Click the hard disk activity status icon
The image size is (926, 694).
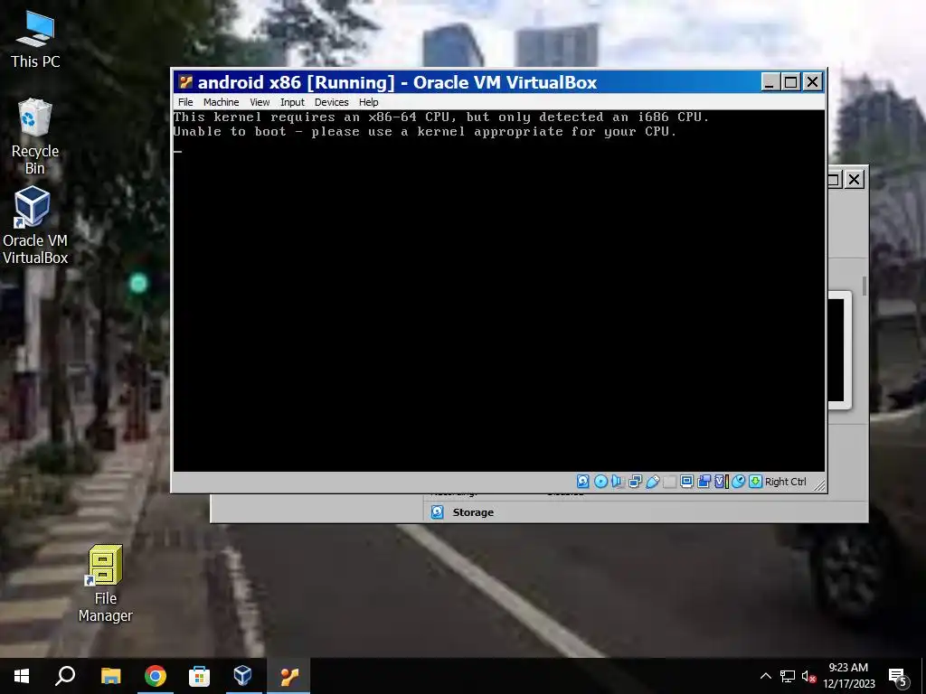click(x=583, y=482)
